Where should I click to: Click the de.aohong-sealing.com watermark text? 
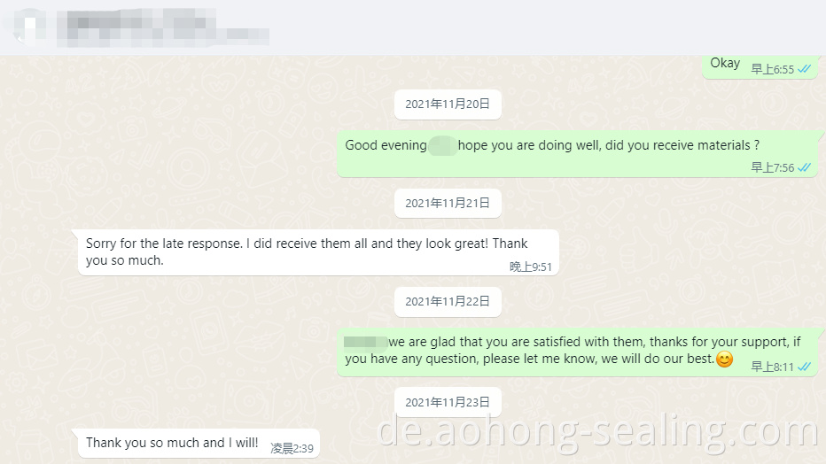tap(598, 432)
